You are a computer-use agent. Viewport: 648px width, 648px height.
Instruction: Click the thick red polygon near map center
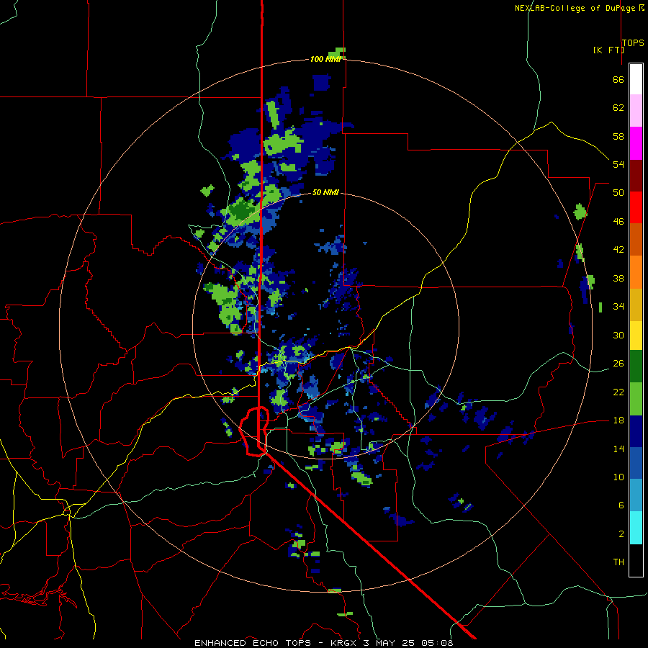(x=254, y=431)
